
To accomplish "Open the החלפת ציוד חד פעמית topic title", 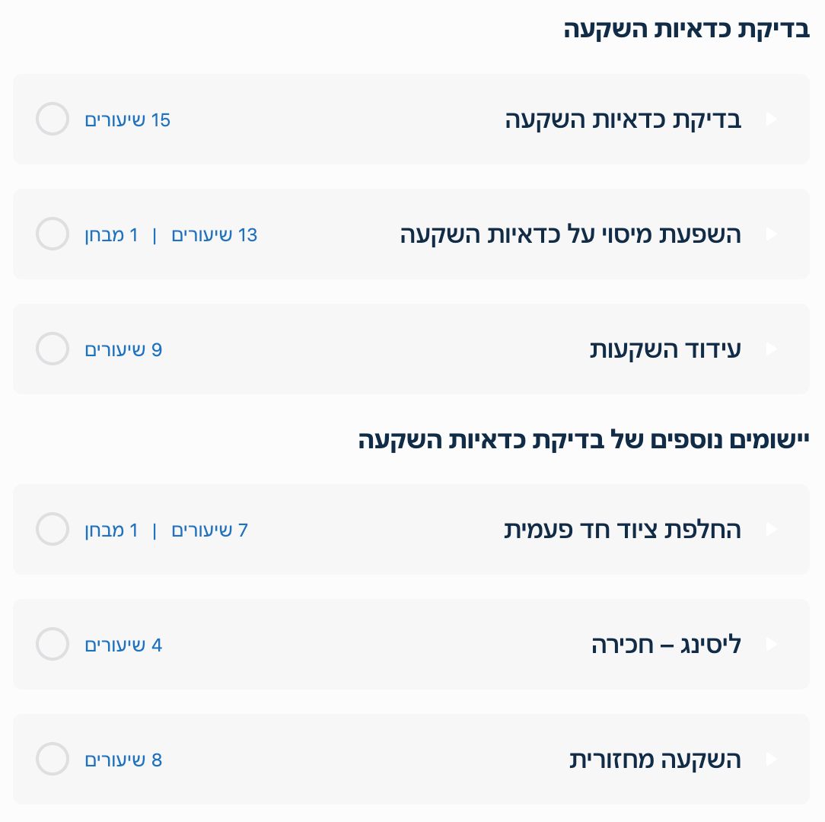I will 623,530.
